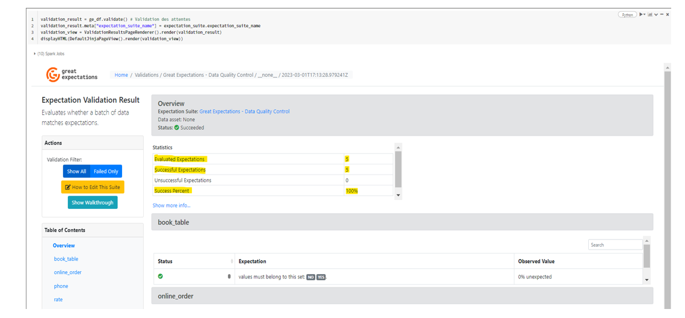
Task: Click the green check in book_table status row
Action: [161, 276]
